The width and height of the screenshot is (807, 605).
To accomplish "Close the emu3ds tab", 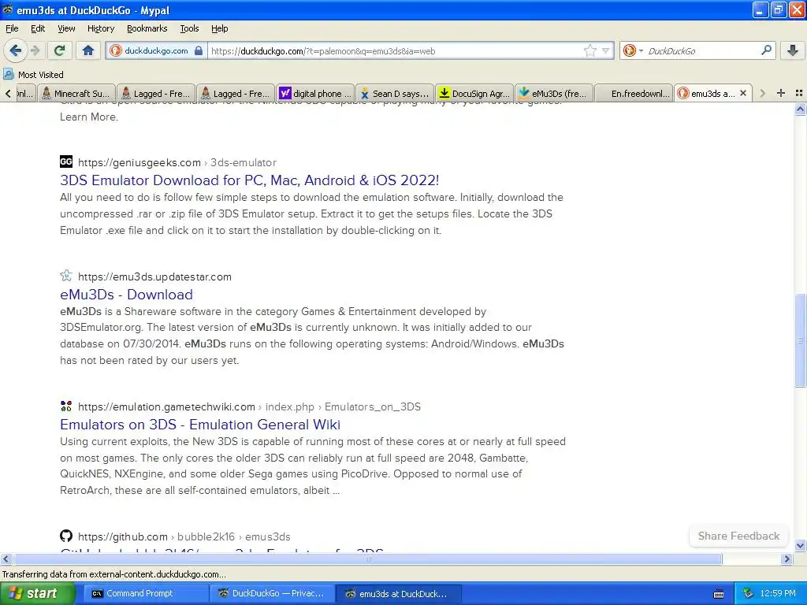I will 743,93.
